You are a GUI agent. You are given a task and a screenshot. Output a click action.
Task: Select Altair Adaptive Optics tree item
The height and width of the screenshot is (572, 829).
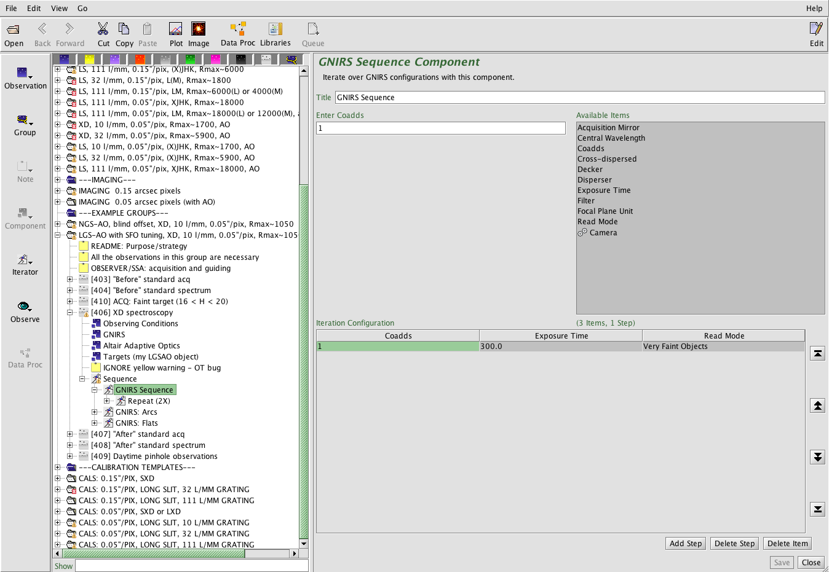tap(141, 346)
